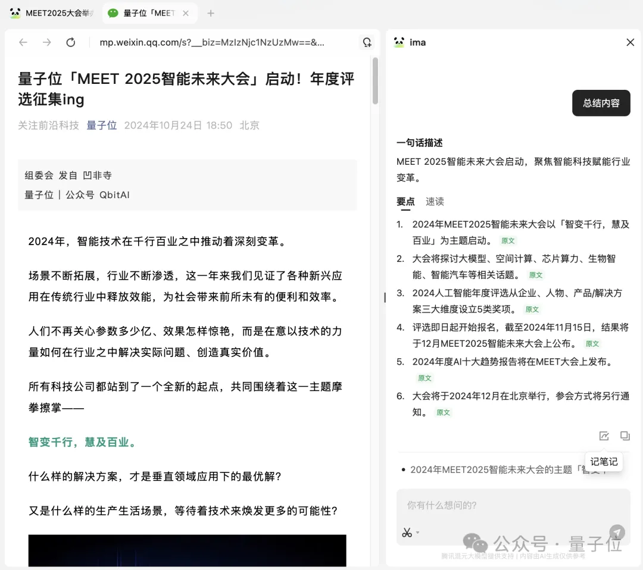Click the send paper-plane icon
The width and height of the screenshot is (643, 570).
tap(617, 533)
